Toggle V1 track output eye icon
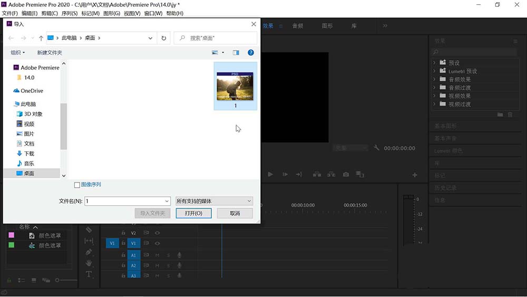527x297 pixels. click(157, 243)
